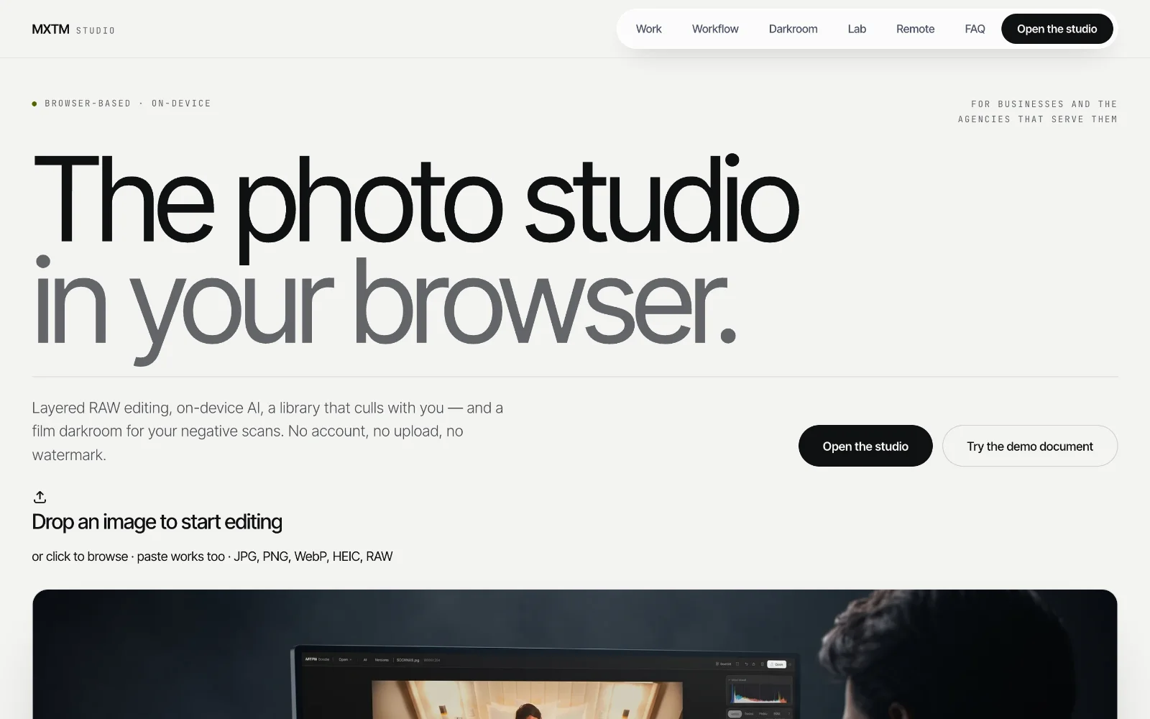Jump to the FAQ nav link
The width and height of the screenshot is (1150, 719).
point(975,29)
